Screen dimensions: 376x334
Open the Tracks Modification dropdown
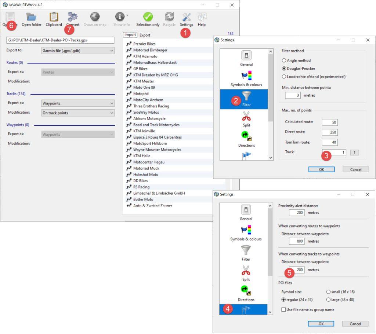[78, 113]
